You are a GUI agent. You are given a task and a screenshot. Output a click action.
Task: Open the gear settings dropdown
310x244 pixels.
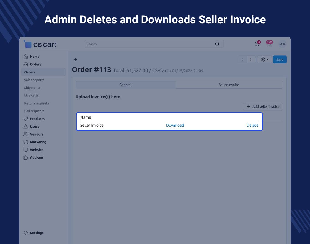point(264,60)
